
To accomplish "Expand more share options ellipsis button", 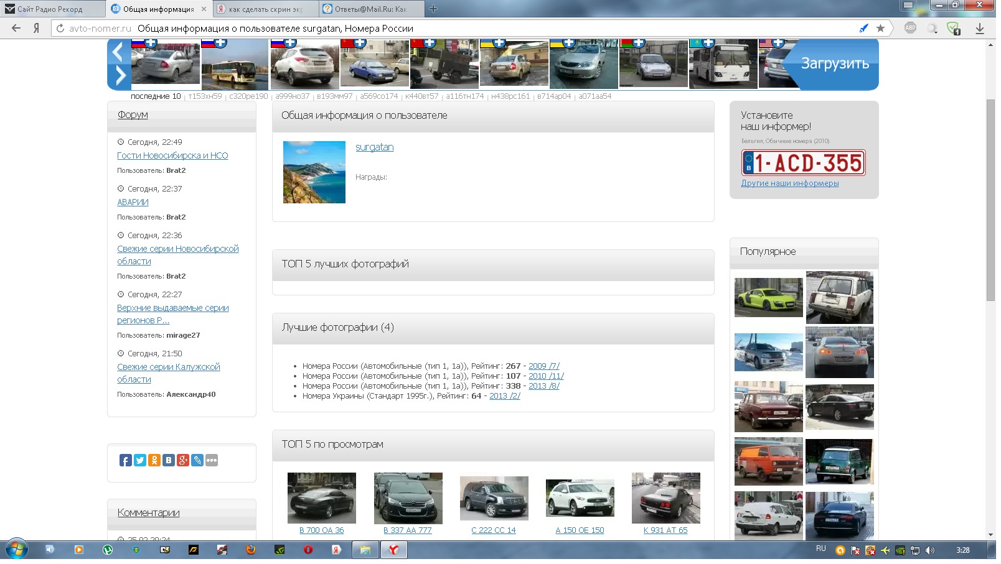I will coord(212,460).
